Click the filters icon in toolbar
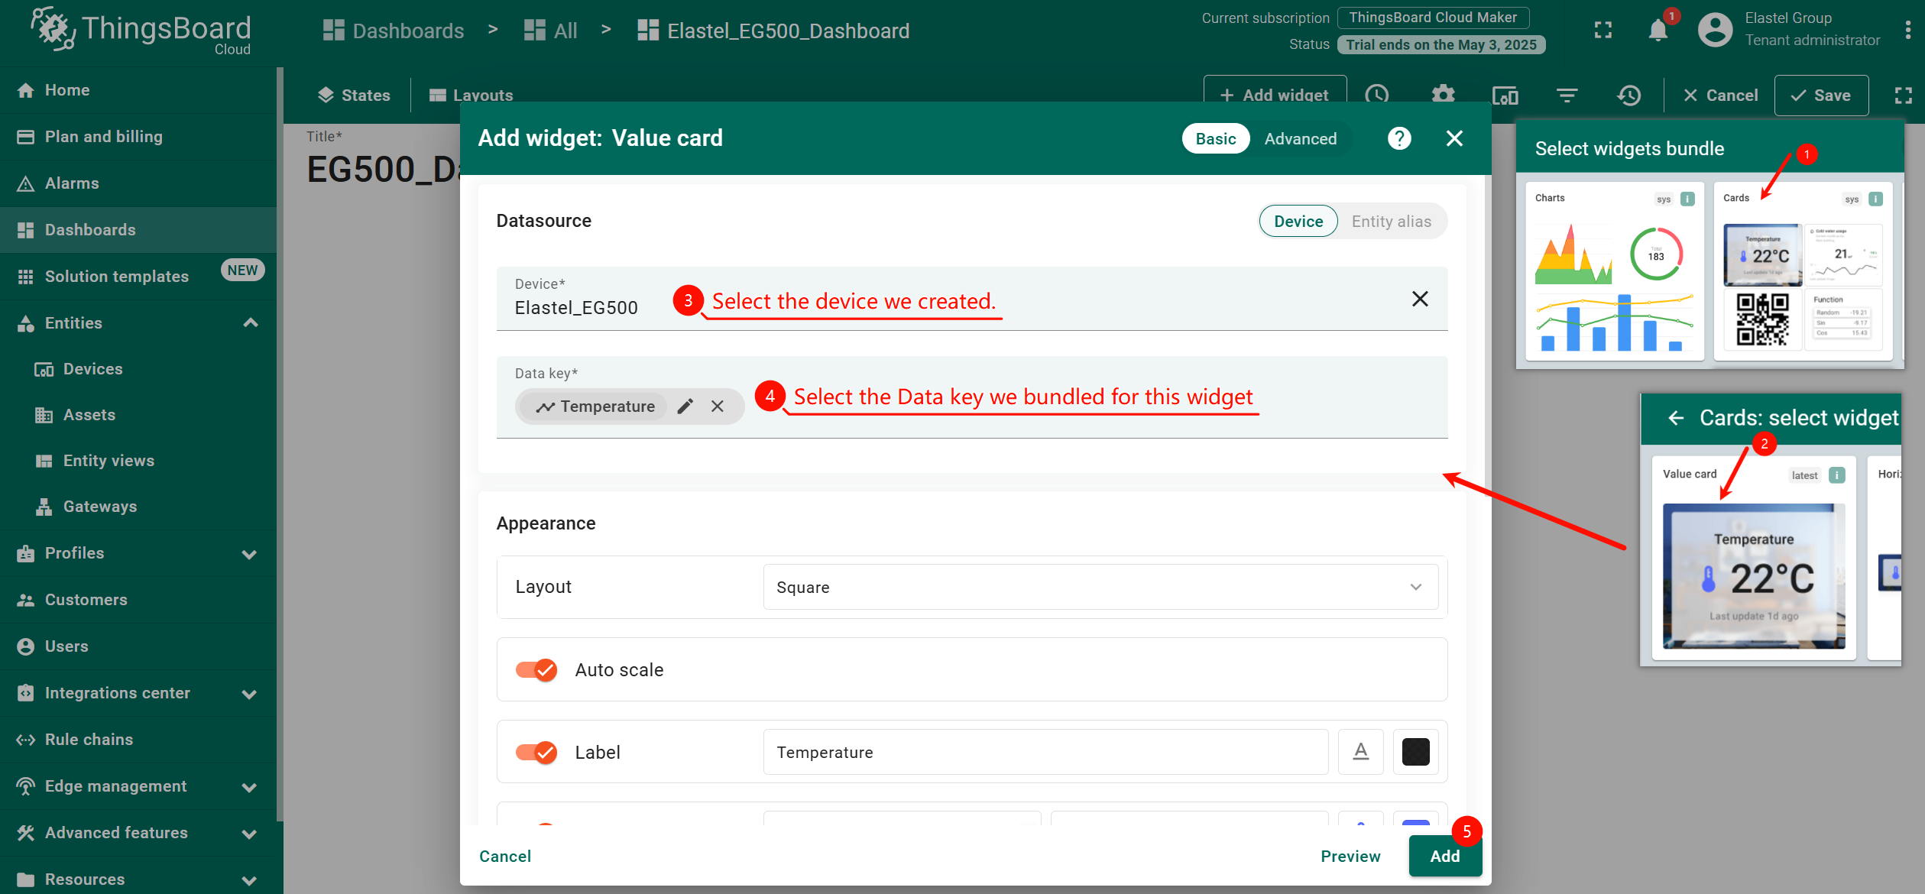This screenshot has height=894, width=1925. pyautogui.click(x=1567, y=95)
